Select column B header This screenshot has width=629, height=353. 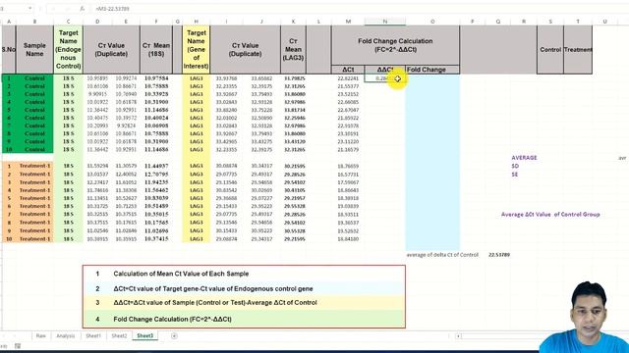[34, 22]
